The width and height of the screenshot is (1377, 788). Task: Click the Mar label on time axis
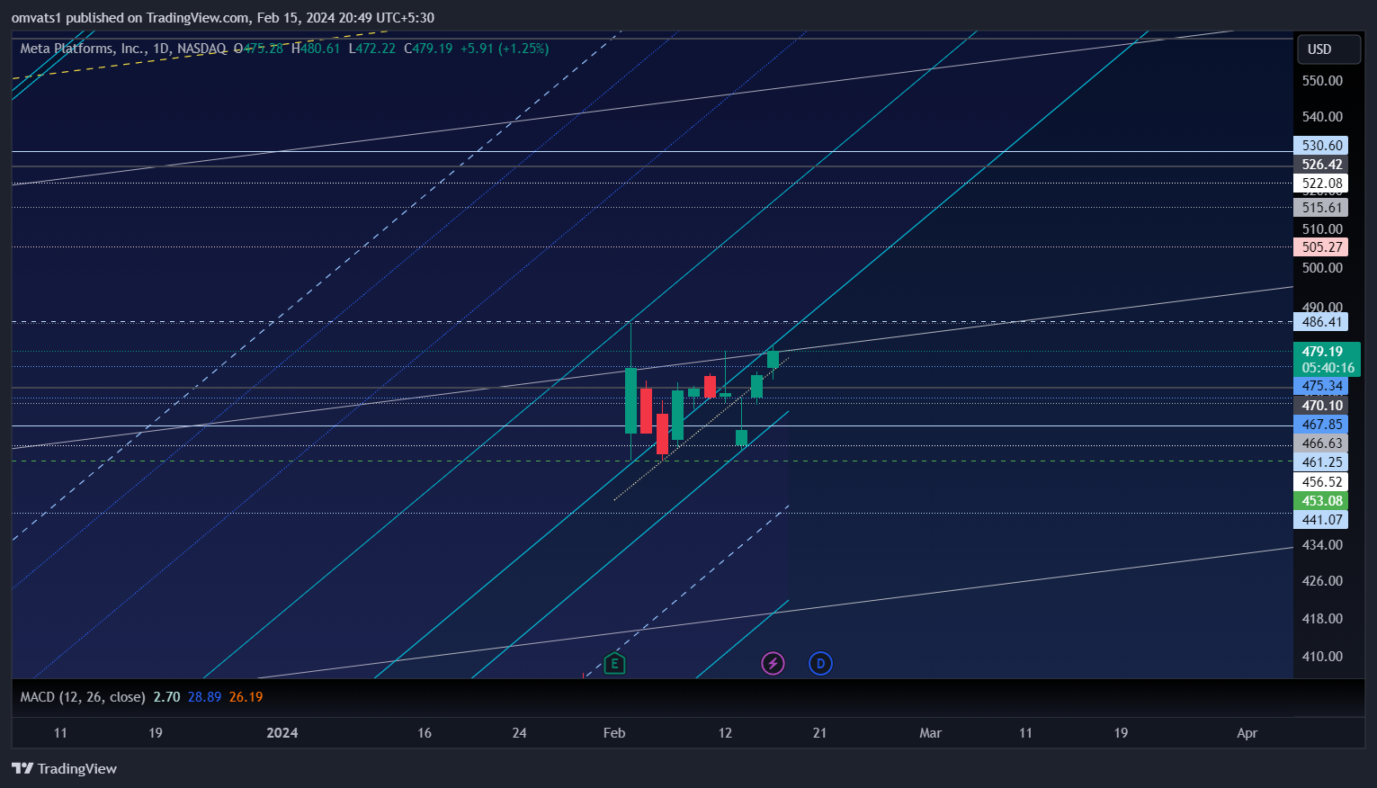tap(930, 733)
